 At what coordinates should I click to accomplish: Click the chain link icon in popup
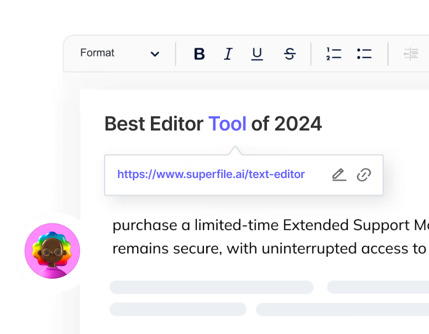[363, 175]
